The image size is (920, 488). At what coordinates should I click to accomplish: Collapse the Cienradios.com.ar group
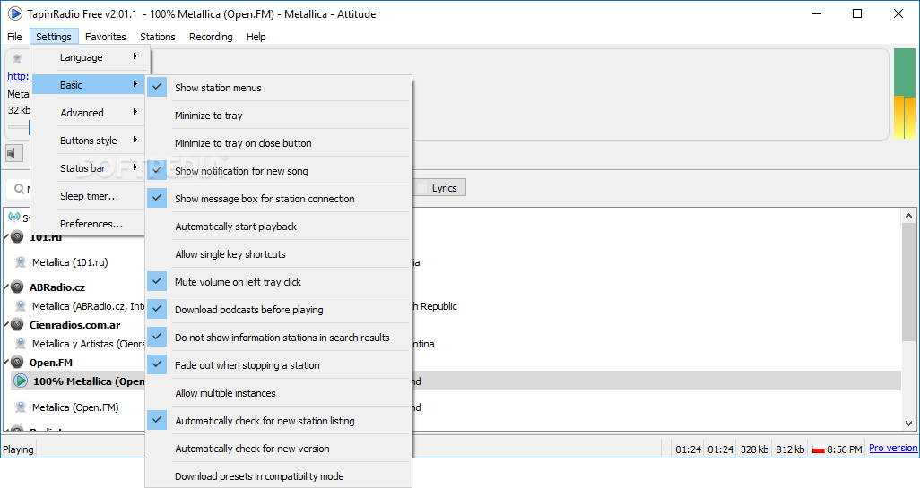(x=6, y=324)
